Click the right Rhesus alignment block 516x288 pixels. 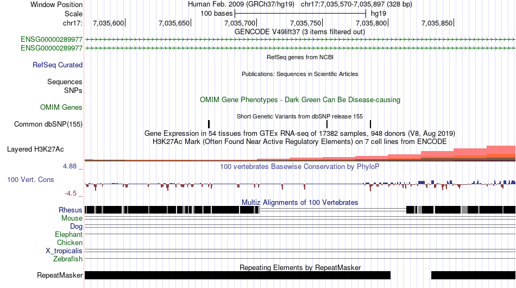click(461, 210)
